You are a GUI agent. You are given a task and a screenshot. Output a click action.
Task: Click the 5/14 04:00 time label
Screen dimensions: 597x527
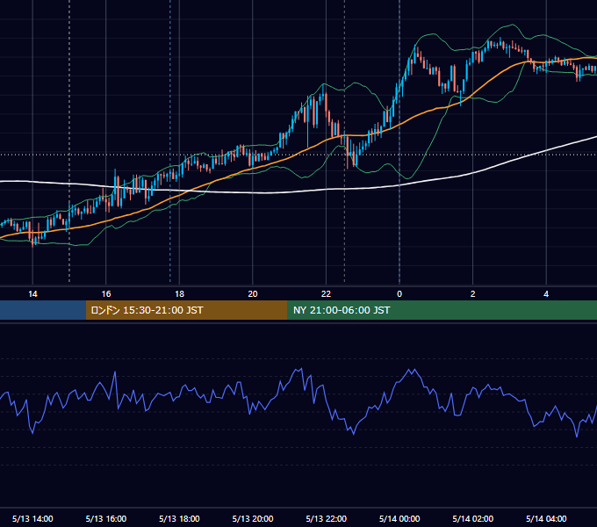[546, 518]
